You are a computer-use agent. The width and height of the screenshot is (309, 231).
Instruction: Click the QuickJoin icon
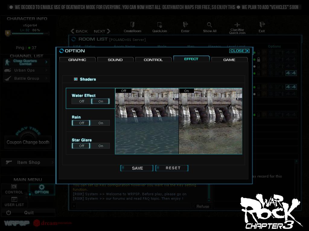pos(160,25)
